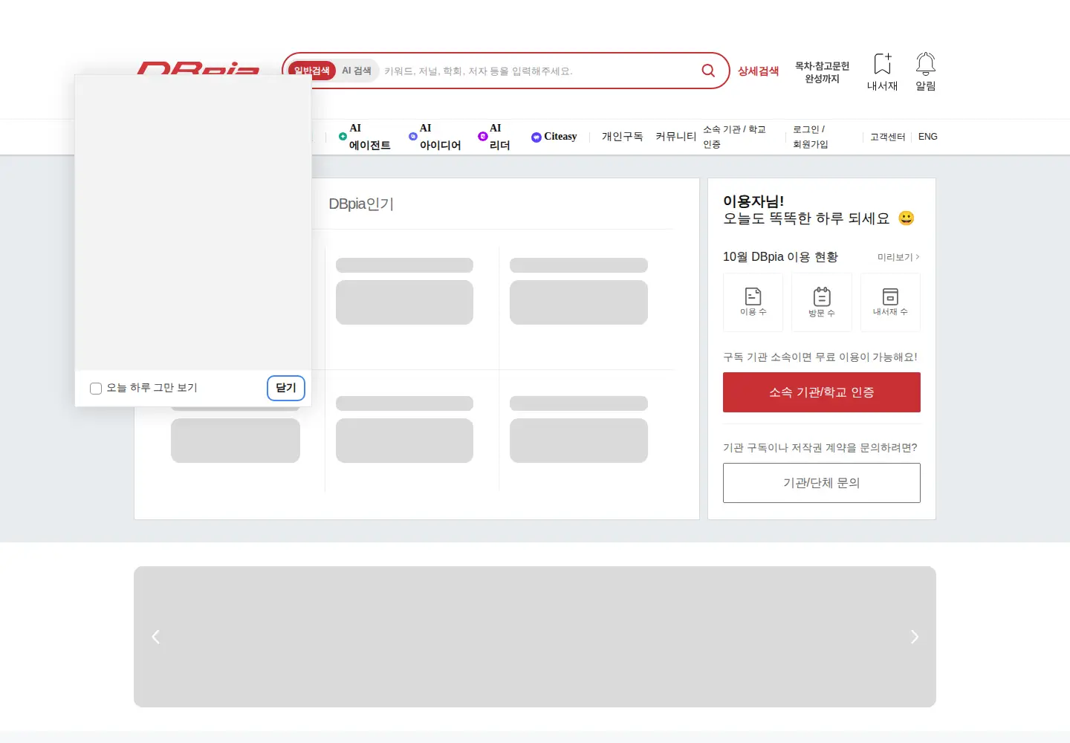Go to next banner slide arrow
Viewport: 1070px width, 743px height.
tap(914, 637)
